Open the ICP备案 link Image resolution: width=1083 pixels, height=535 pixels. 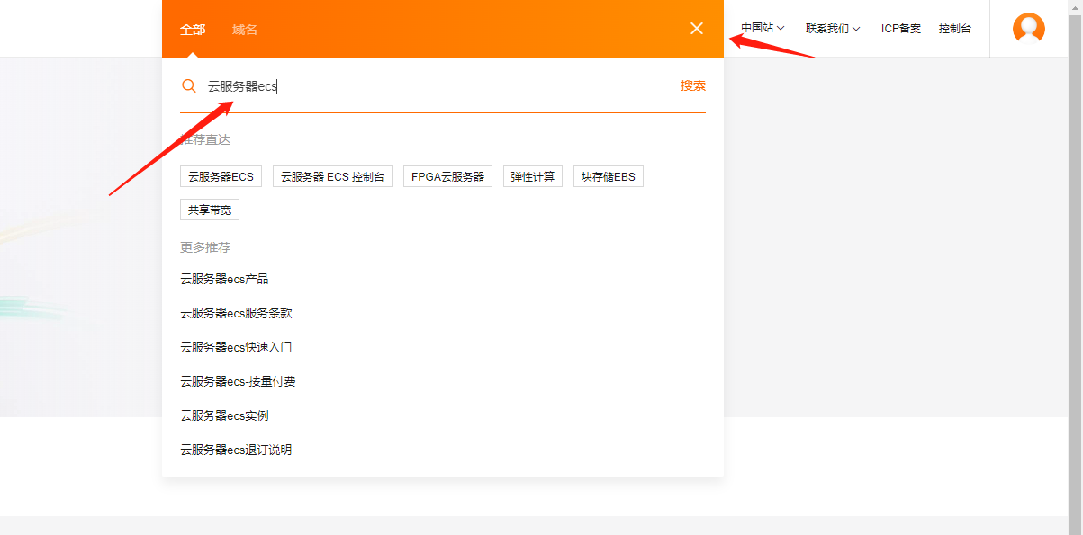[x=901, y=29]
